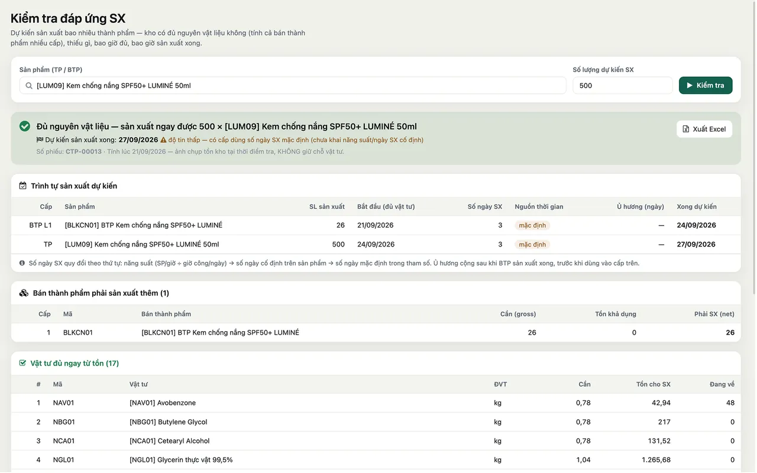Click the low-confidence warning triangle icon
The image size is (757, 473).
coord(163,140)
